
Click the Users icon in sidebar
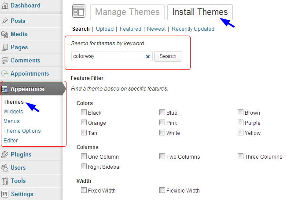(5, 167)
